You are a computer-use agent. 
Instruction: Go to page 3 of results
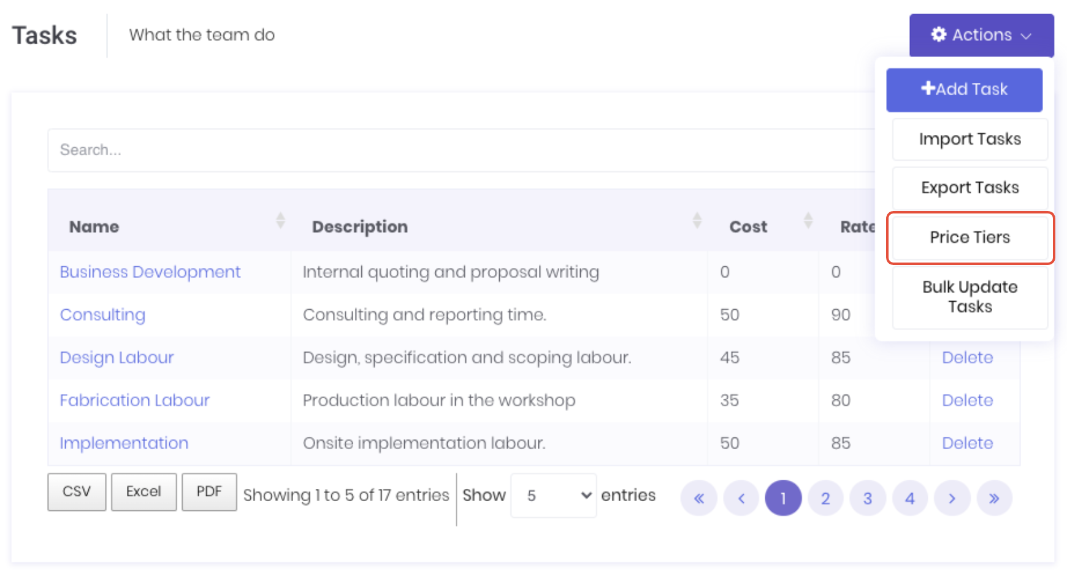pos(867,498)
